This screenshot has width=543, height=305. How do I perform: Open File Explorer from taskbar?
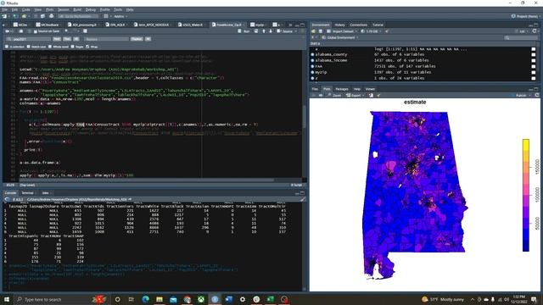point(160,299)
